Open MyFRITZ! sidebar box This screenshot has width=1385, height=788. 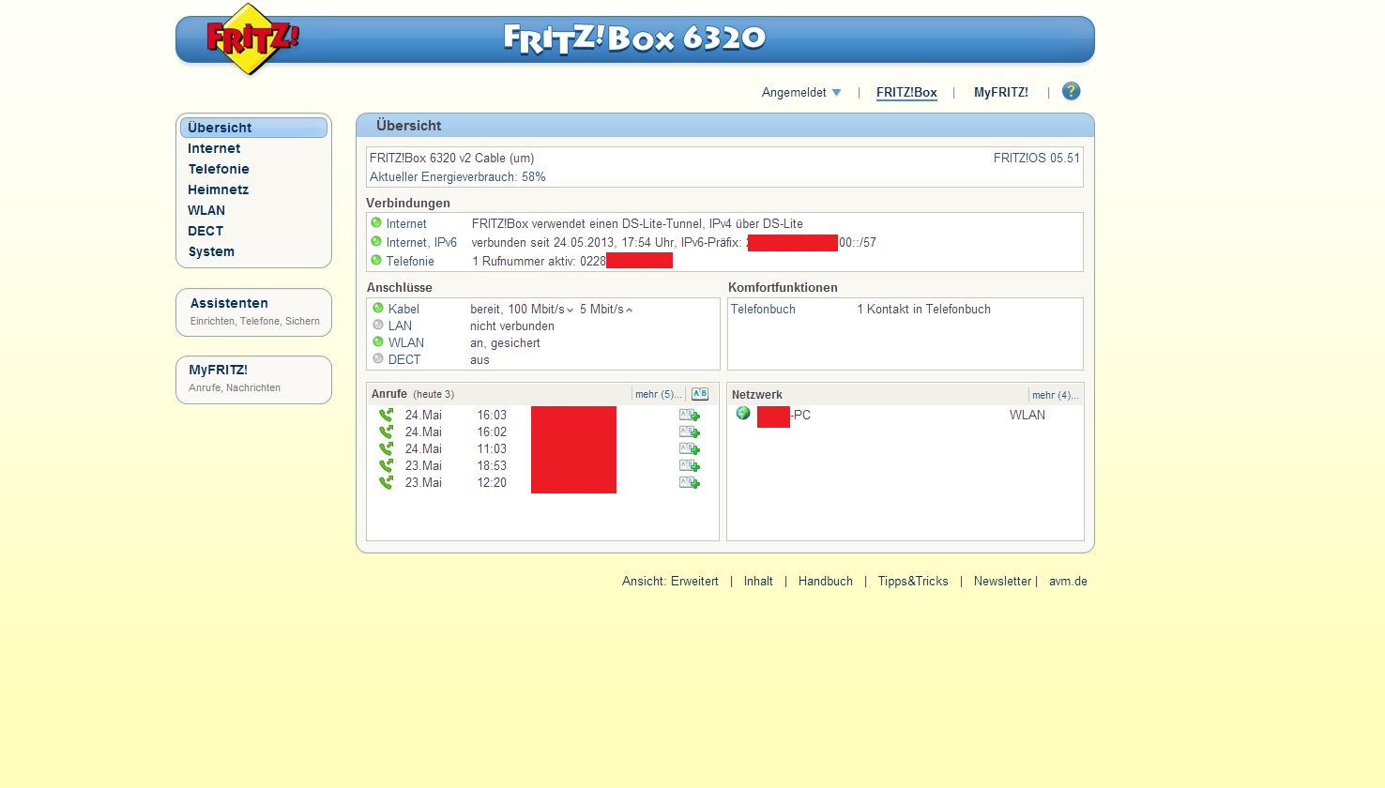(x=253, y=379)
